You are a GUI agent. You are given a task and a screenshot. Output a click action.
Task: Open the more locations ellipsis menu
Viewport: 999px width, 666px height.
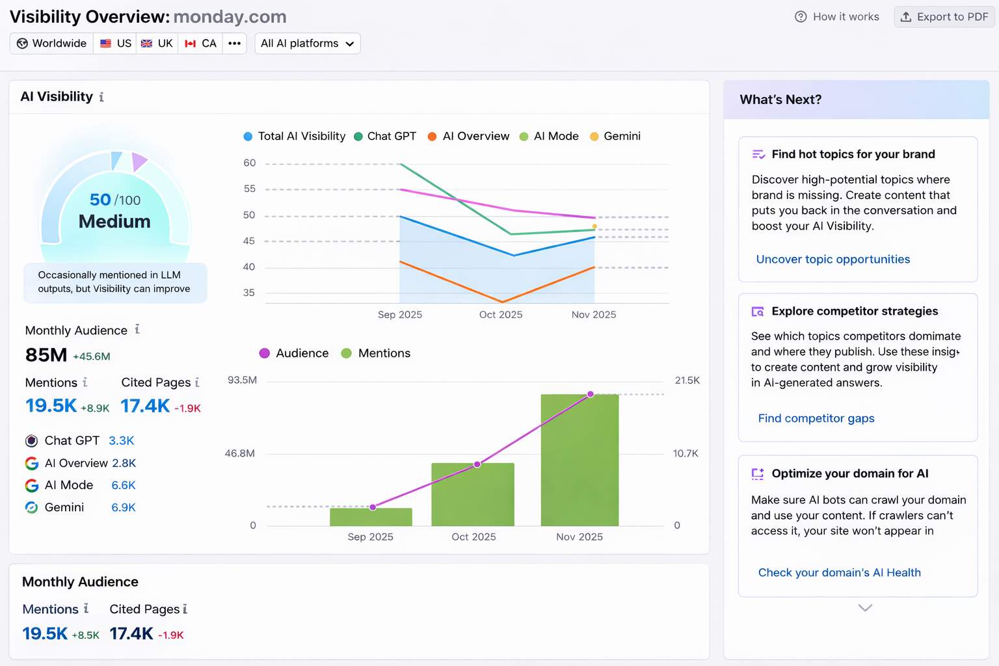(x=234, y=44)
